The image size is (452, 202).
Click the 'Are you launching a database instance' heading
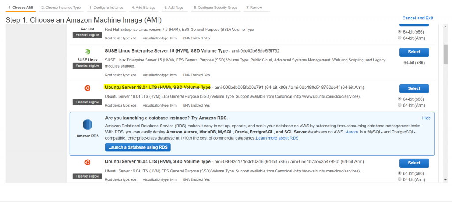pos(166,118)
